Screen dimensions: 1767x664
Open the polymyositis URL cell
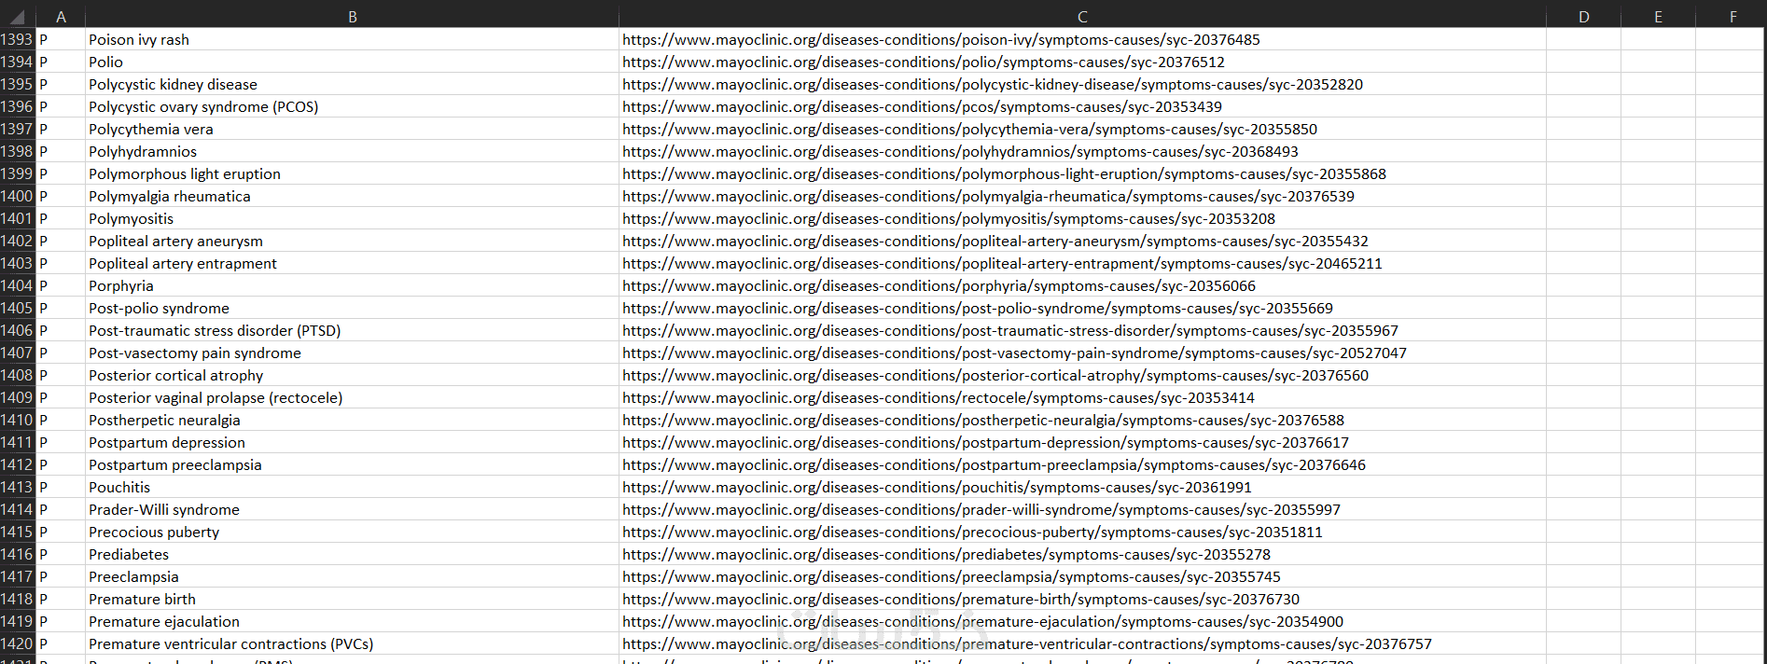1082,218
